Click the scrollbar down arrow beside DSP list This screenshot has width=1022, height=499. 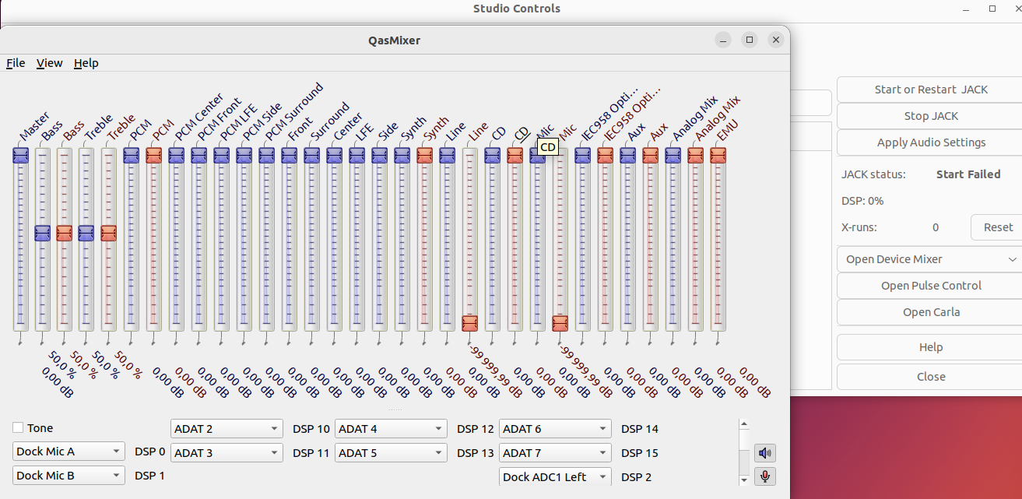click(x=744, y=480)
